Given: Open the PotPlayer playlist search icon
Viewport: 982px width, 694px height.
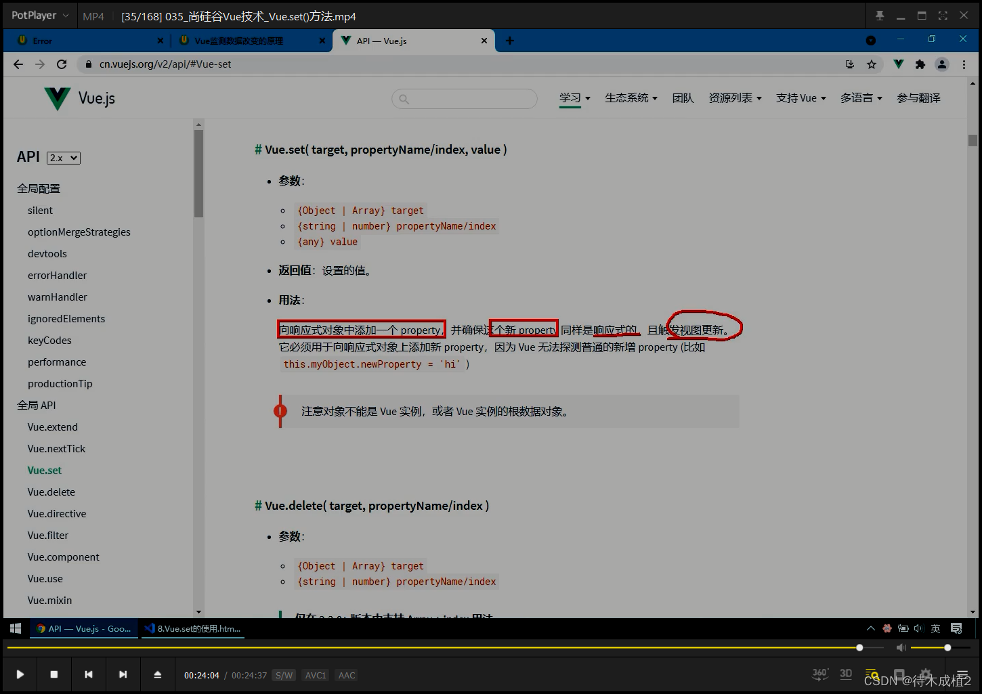Looking at the screenshot, I should (872, 674).
